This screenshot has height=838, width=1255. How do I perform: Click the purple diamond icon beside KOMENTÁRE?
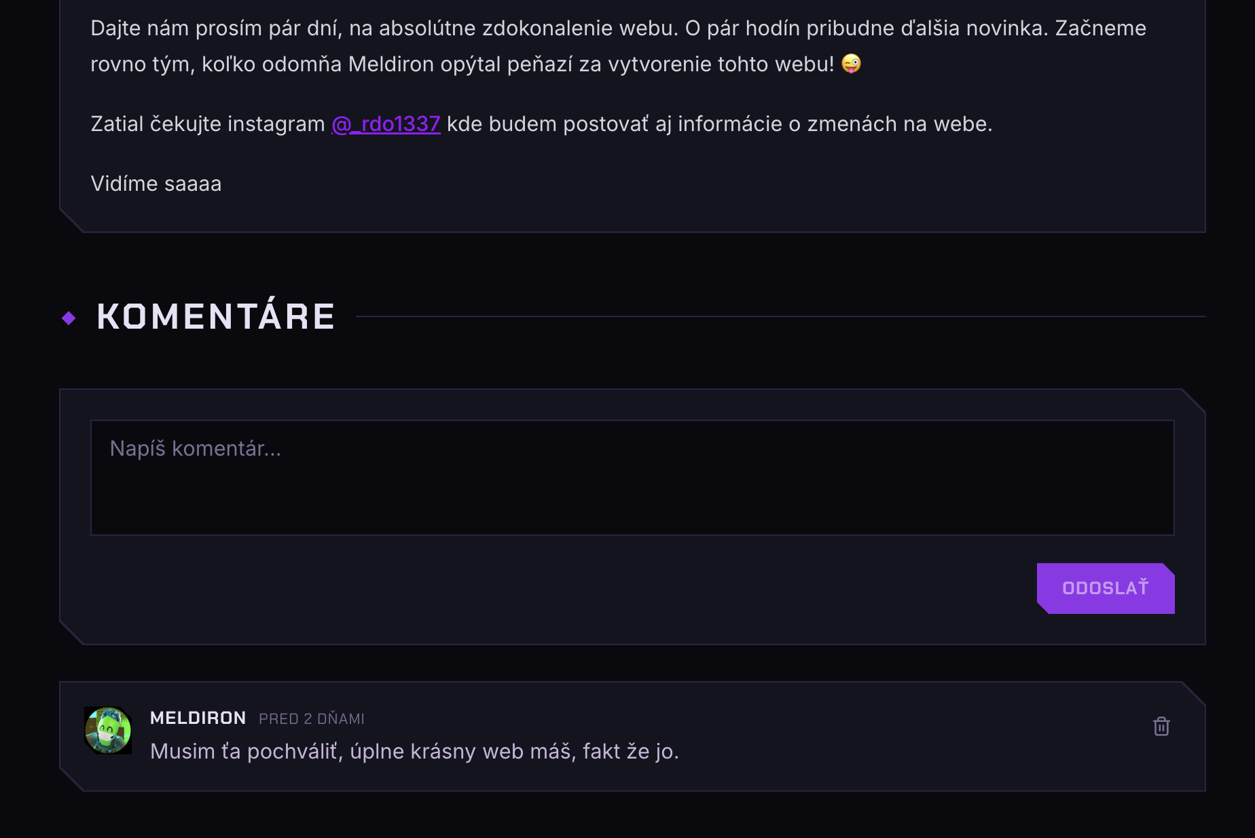click(x=69, y=316)
